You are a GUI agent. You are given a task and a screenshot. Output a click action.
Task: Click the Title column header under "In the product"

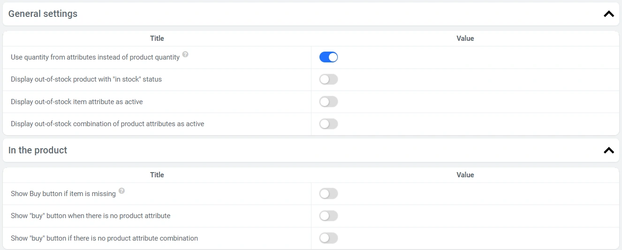pyautogui.click(x=157, y=175)
